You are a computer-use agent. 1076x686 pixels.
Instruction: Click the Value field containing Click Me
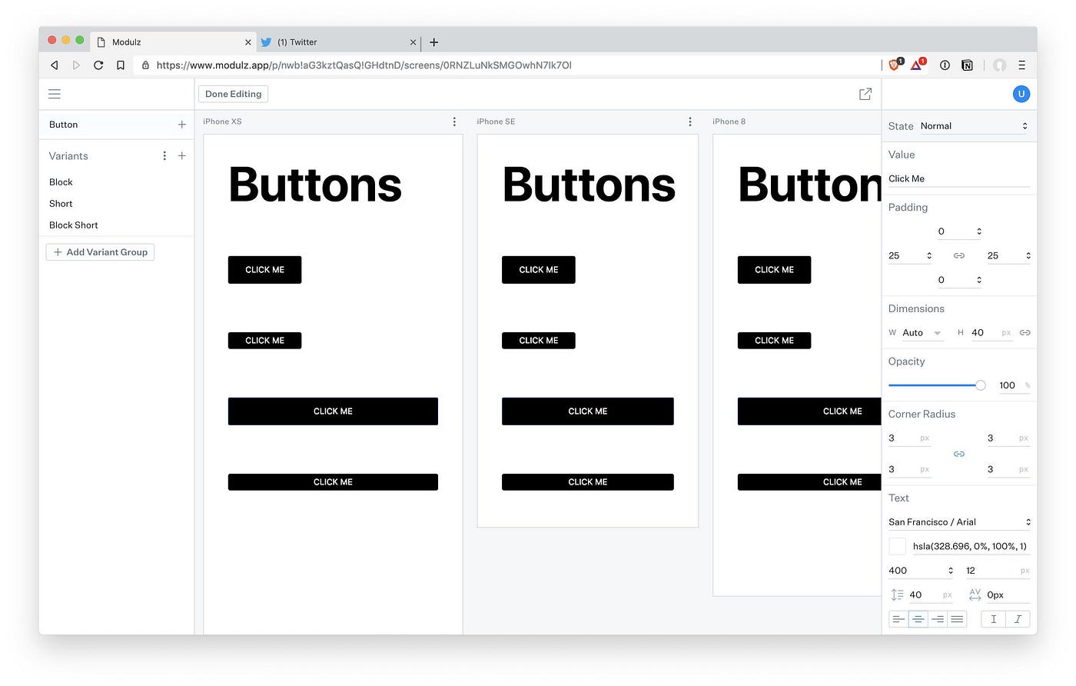pyautogui.click(x=959, y=178)
